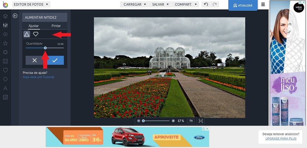This screenshot has height=148, width=307.
Task: Select the triangle Sharpen mode icon
Action: pyautogui.click(x=27, y=34)
